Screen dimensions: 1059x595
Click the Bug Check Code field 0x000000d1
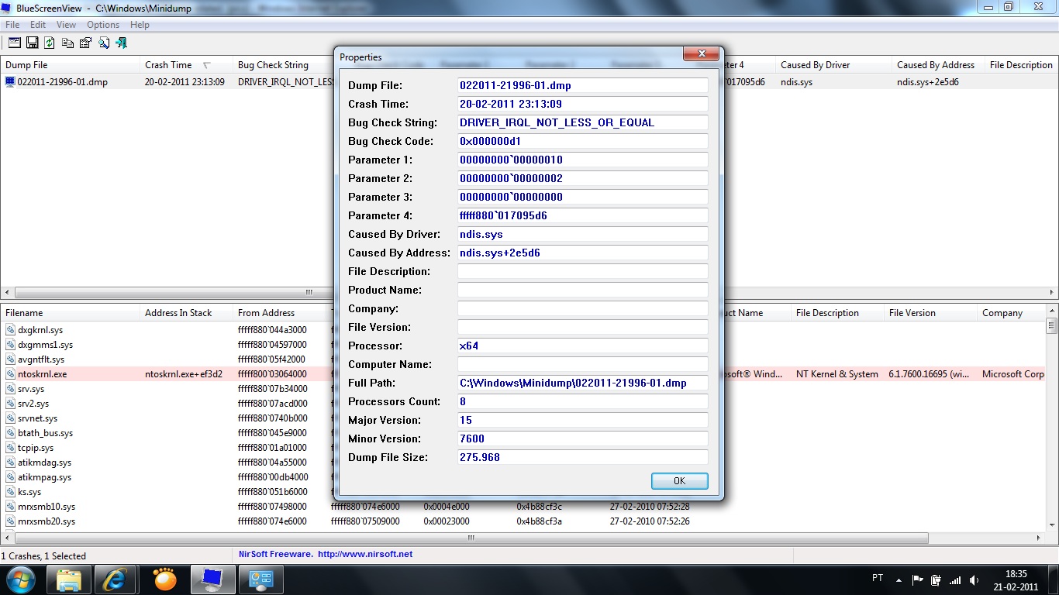coord(583,141)
